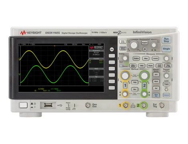Select the bottommost blank softkey beside the screen
This screenshot has width=188, height=144.
coord(112,88)
